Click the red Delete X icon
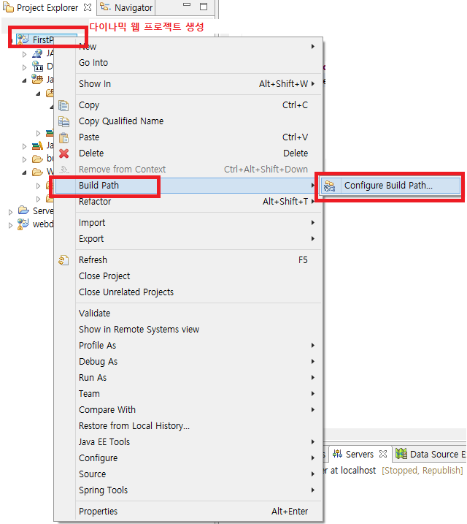The image size is (467, 524). (x=63, y=153)
